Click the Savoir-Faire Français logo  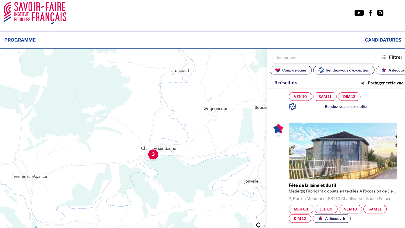pos(35,13)
